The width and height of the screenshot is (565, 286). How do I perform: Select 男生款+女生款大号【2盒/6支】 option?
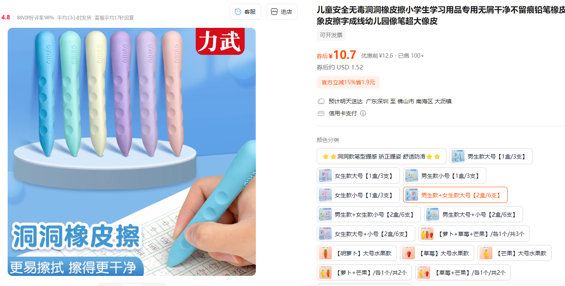point(455,195)
